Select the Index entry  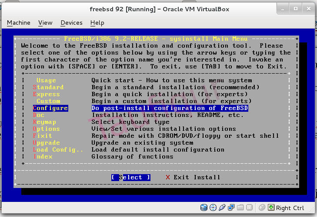[x=43, y=157]
